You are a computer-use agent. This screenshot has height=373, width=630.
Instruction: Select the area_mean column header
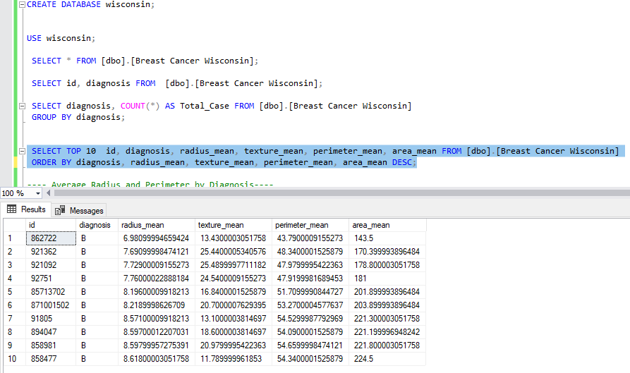tap(388, 225)
